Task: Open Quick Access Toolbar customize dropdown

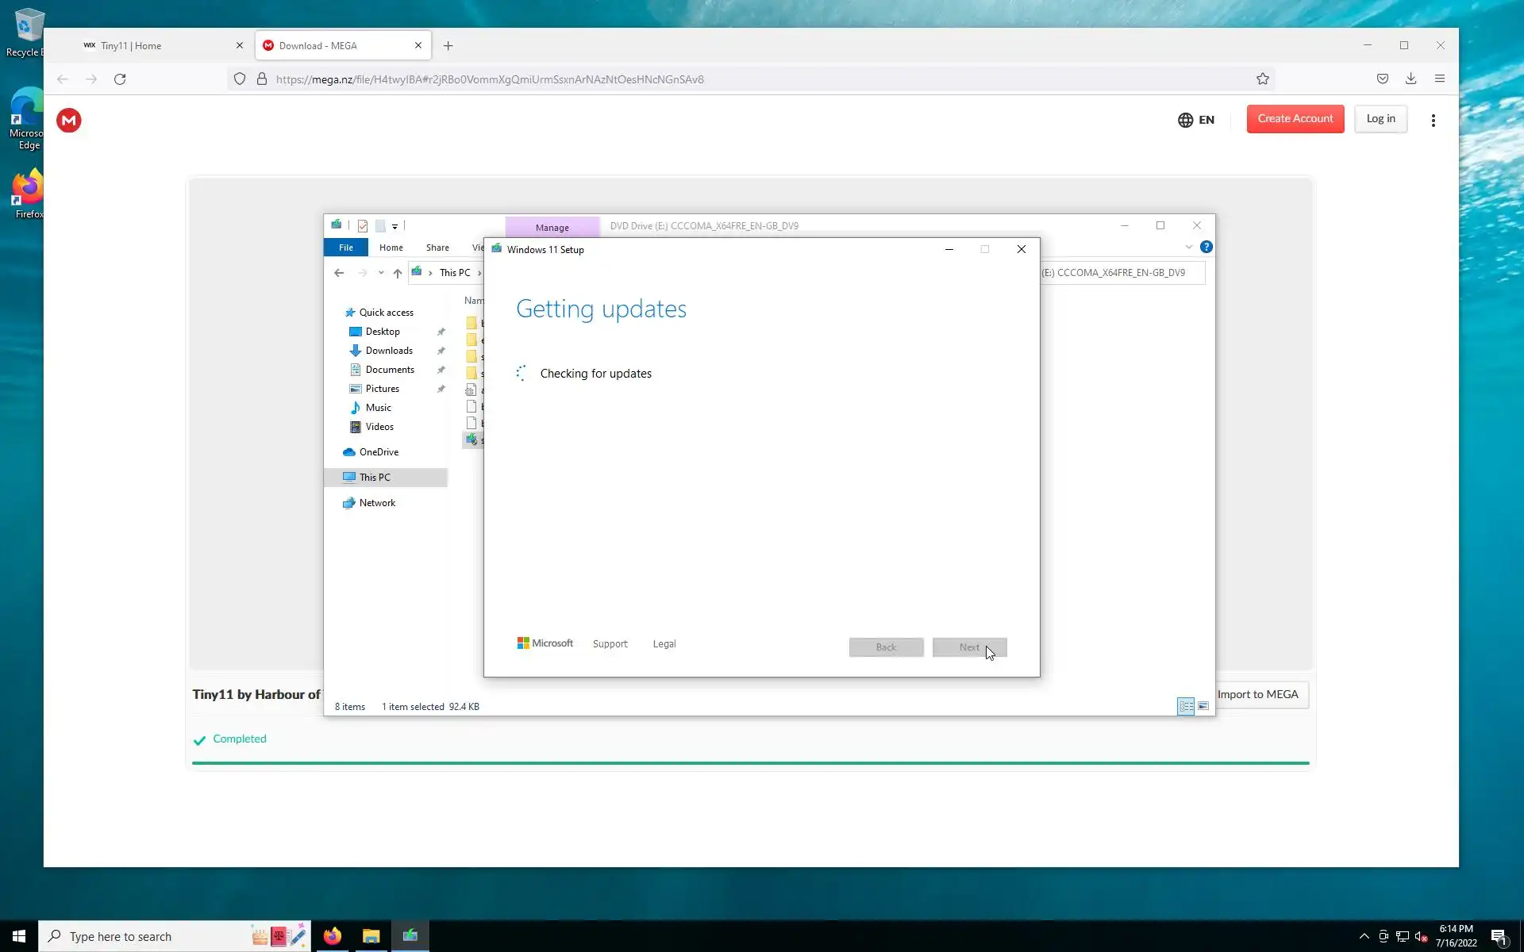Action: pos(394,226)
